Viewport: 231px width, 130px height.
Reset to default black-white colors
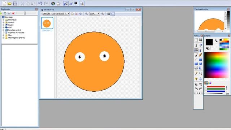click(208, 48)
